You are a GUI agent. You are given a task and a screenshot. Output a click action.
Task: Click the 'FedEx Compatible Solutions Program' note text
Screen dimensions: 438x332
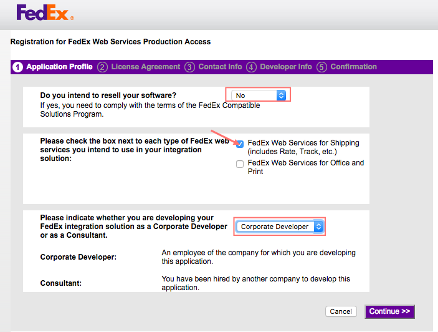click(x=150, y=110)
